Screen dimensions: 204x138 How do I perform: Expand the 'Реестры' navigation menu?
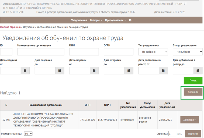[x=96, y=20]
